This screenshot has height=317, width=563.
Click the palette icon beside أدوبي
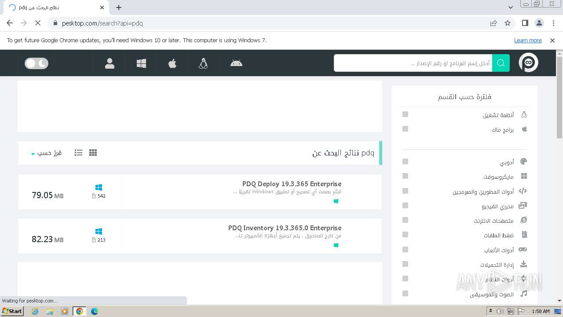pyautogui.click(x=523, y=162)
